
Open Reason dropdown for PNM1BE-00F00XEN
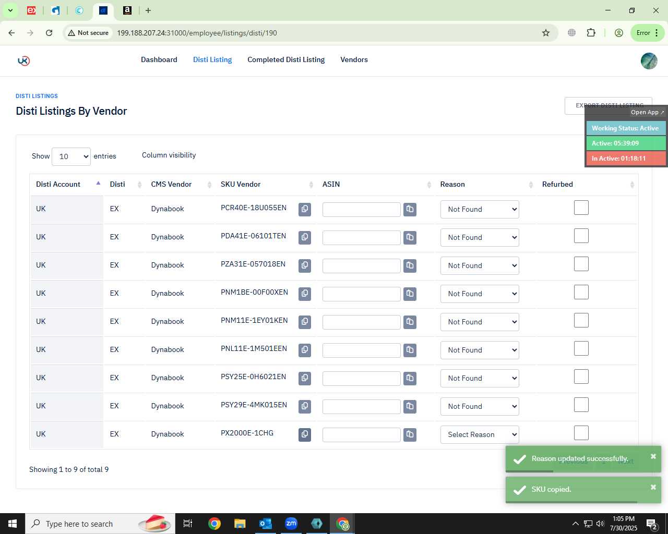point(480,294)
